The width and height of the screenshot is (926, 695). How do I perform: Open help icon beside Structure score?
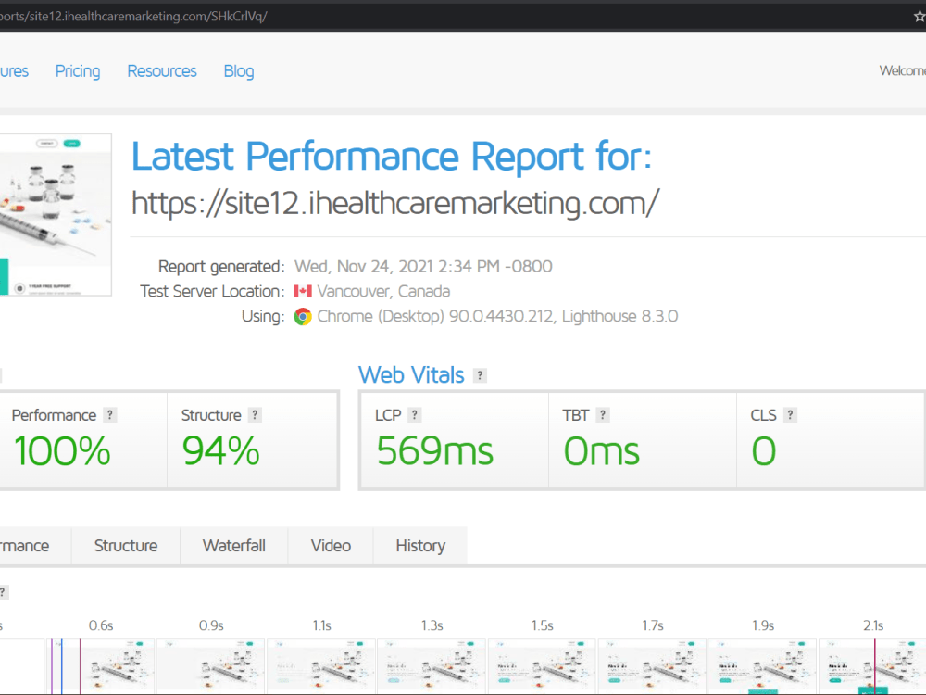pos(255,415)
